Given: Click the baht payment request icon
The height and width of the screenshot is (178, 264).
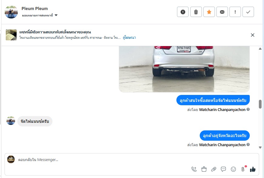Looking at the screenshot, I should tap(243, 169).
